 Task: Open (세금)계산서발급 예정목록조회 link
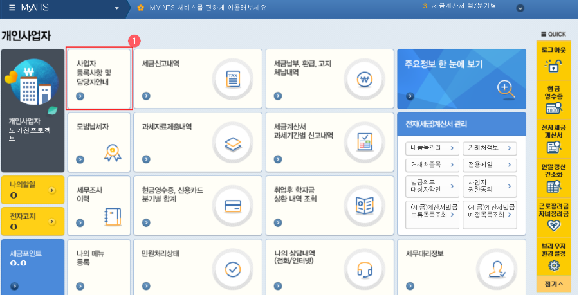tap(490, 214)
